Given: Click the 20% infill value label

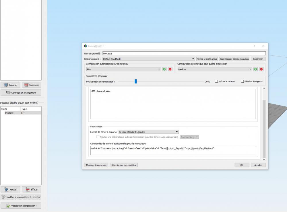Looking at the screenshot, I should 208,81.
